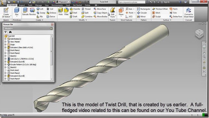Open the Environments tab
Screen dimensions: 209x118
pyautogui.click(x=57, y=5)
